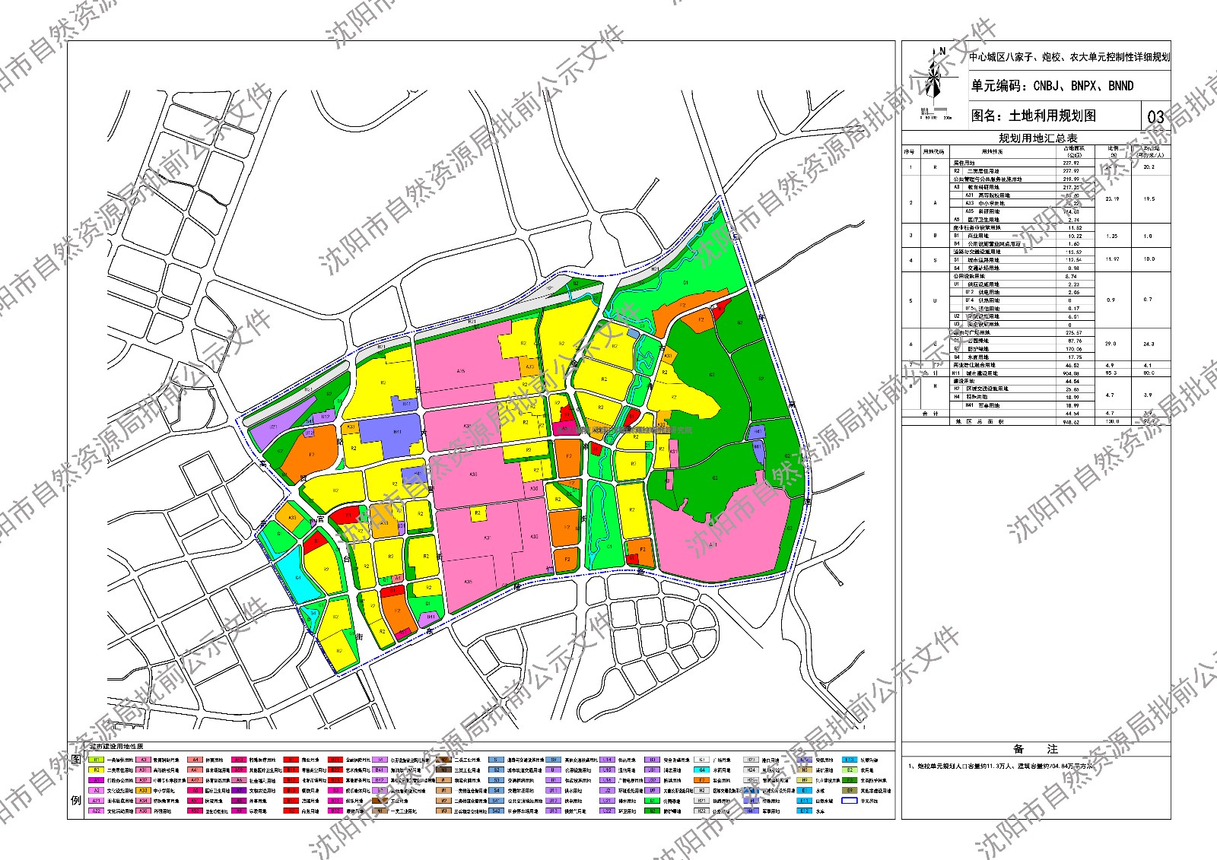Select the light green R1 legend swatch
The width and height of the screenshot is (1217, 860).
click(97, 760)
